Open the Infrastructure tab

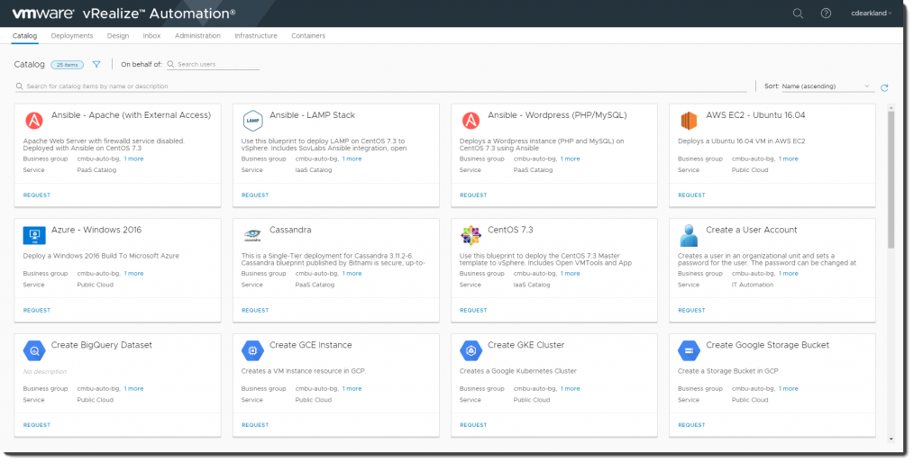[256, 36]
